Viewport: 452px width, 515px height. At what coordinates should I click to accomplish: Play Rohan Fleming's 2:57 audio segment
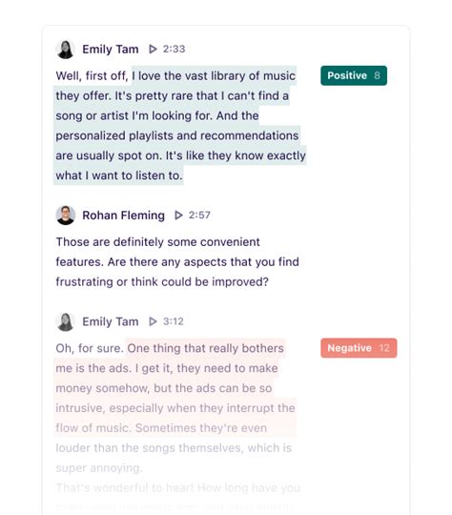[178, 216]
